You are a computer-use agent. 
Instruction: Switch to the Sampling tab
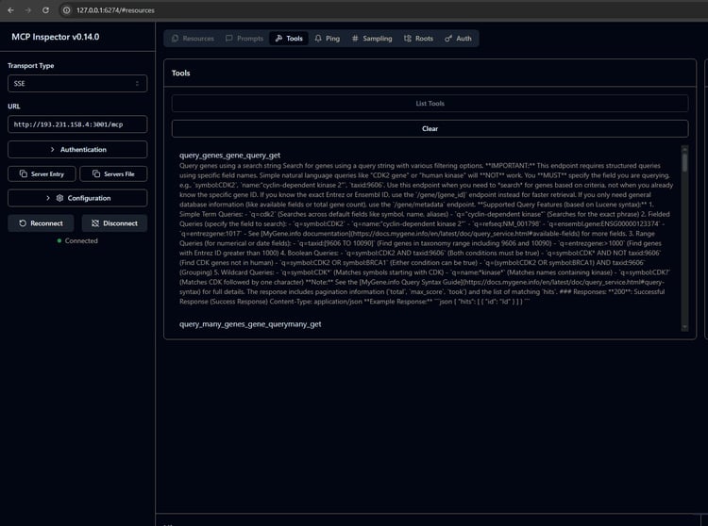(x=372, y=39)
